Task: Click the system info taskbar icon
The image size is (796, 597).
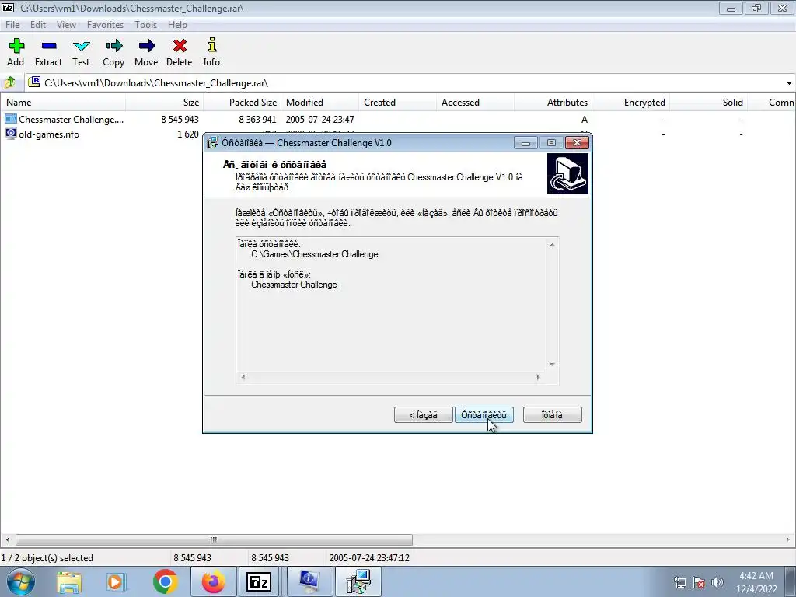Action: point(309,581)
